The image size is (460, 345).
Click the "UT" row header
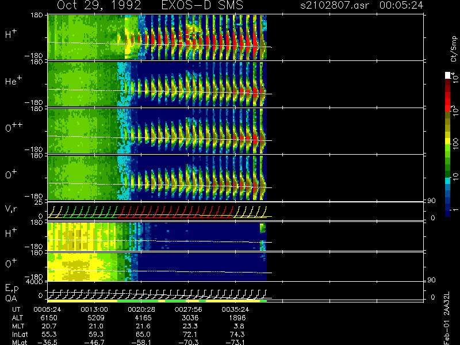pos(17,309)
